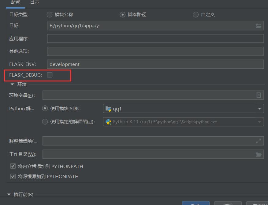Select the 模块名称 radio button

[49, 14]
